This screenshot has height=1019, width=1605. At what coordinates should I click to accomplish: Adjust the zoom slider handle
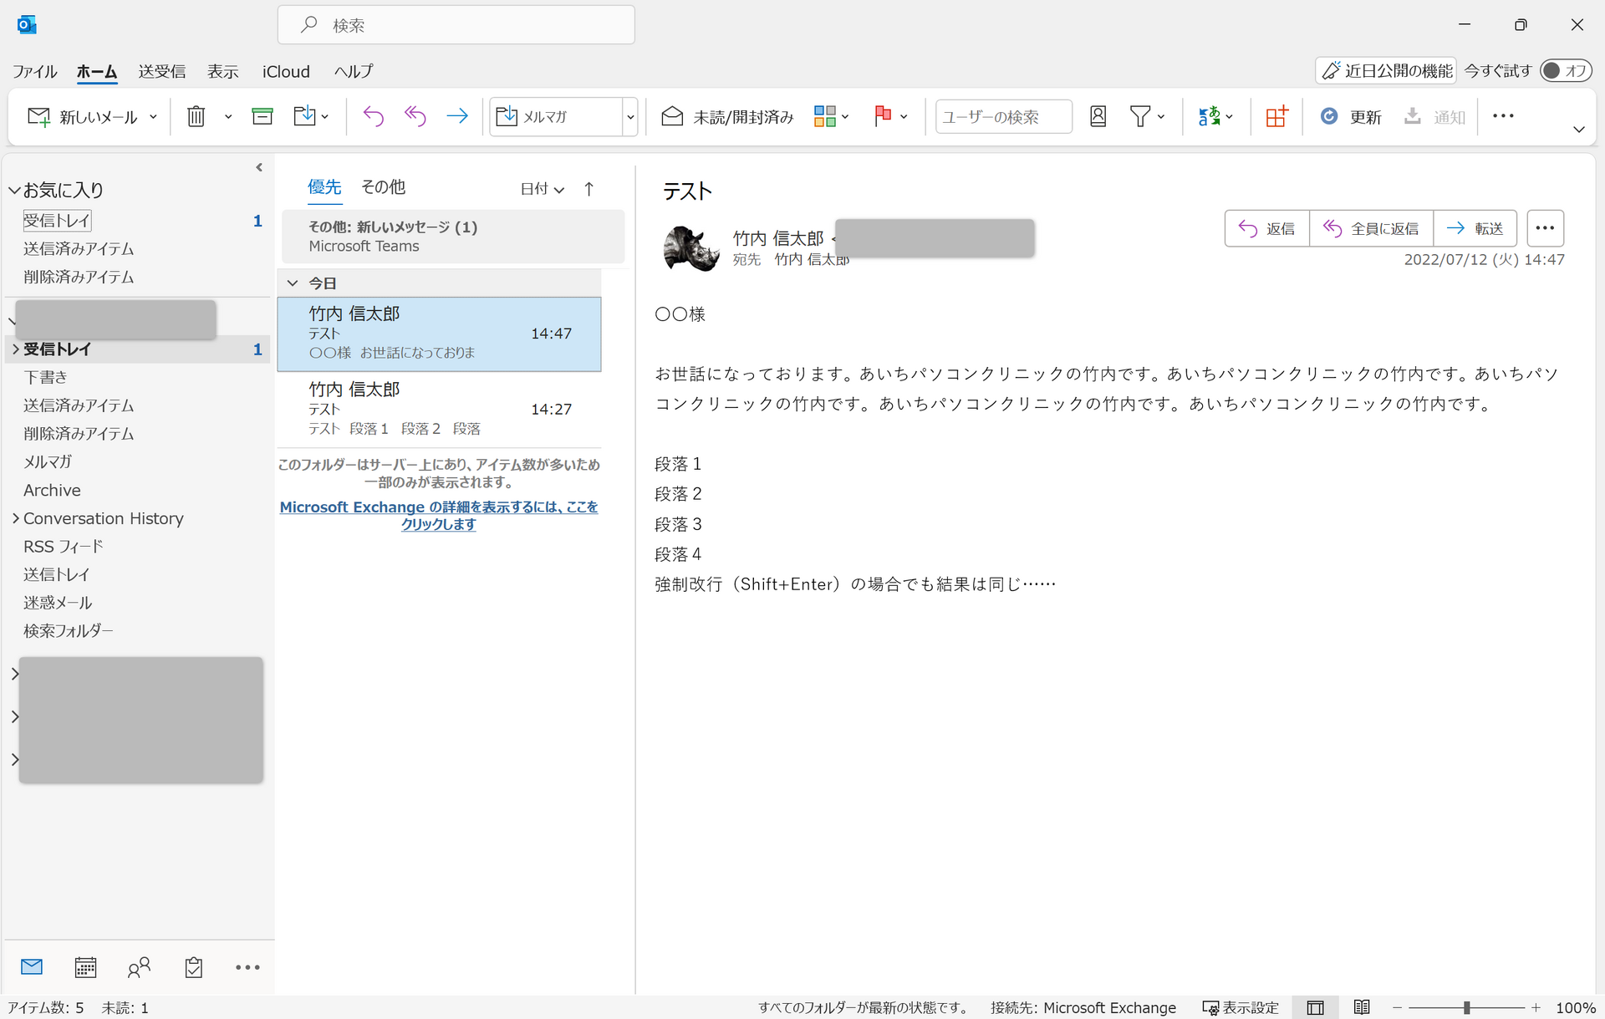point(1466,1007)
